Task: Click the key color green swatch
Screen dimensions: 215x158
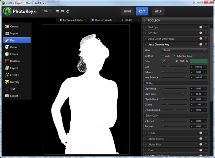Action: pyautogui.click(x=198, y=61)
